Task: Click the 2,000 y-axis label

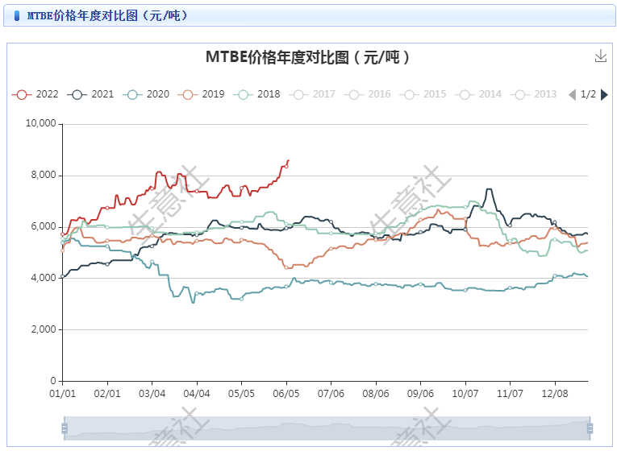Action: [44, 329]
